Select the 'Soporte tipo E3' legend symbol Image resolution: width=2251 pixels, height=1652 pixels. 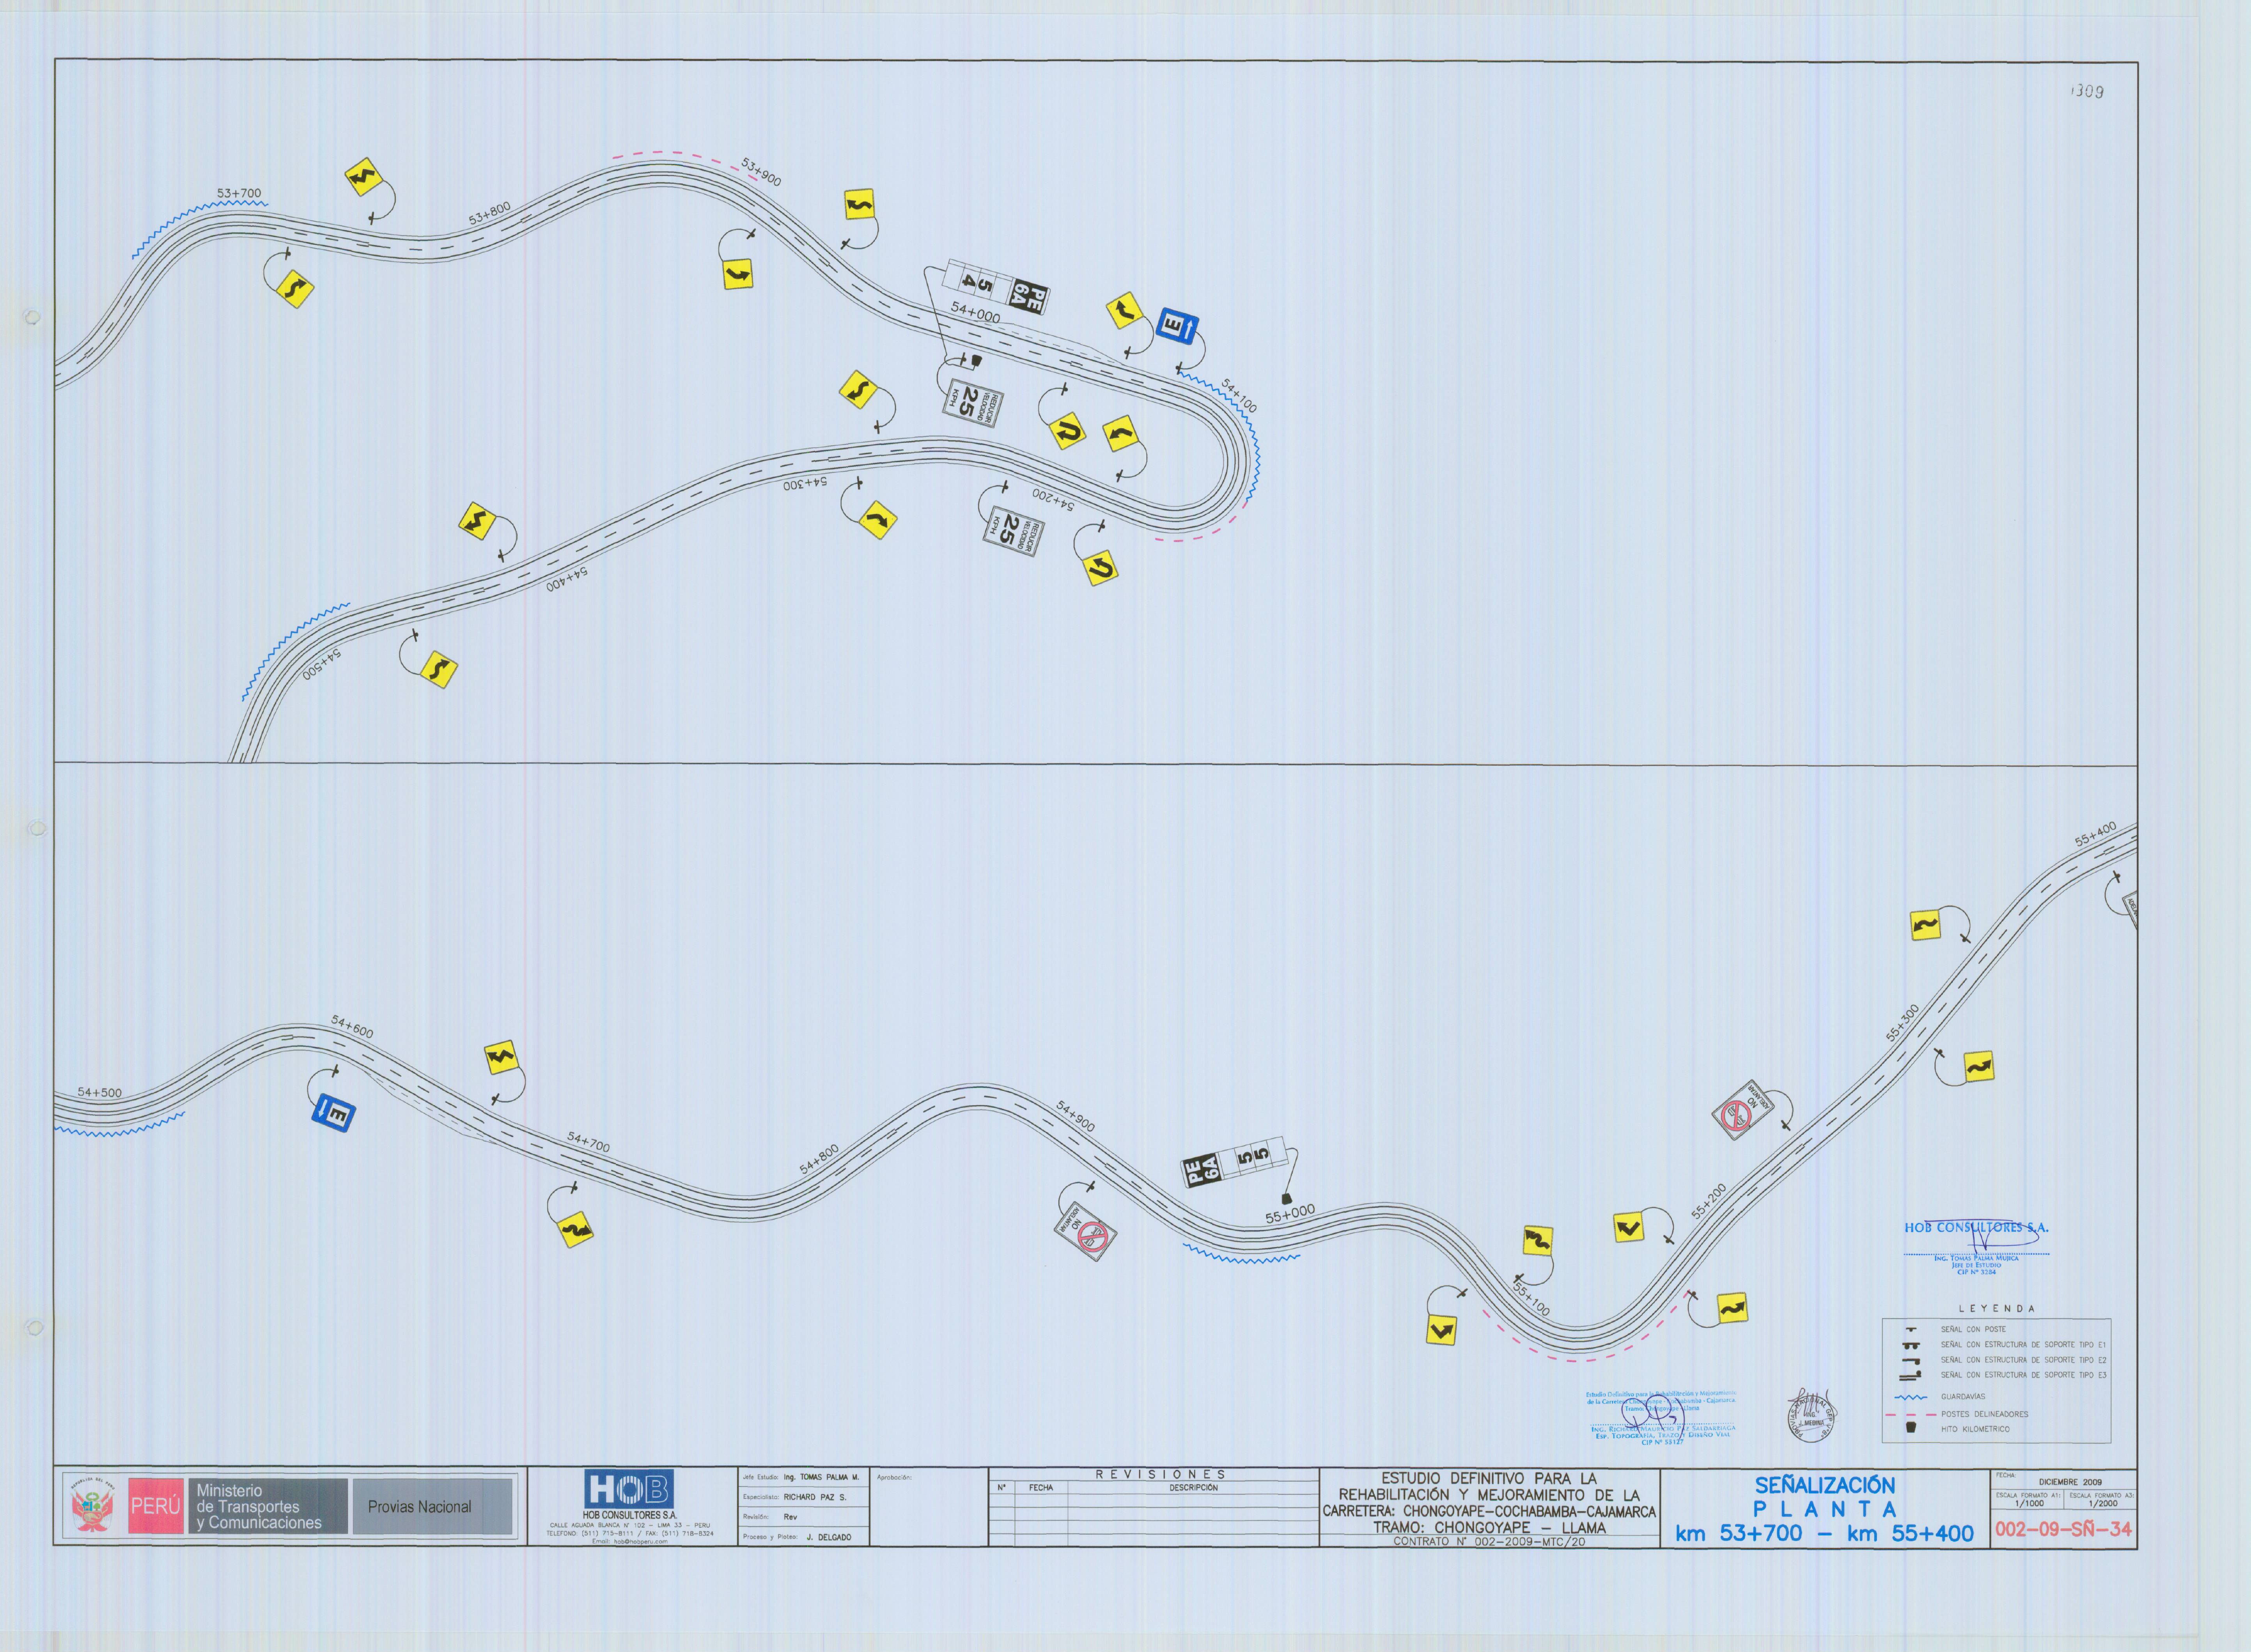1911,1375
